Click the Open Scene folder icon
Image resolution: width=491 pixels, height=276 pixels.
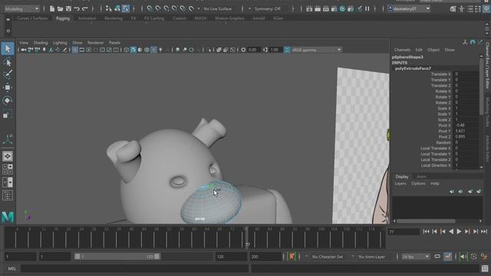60,8
